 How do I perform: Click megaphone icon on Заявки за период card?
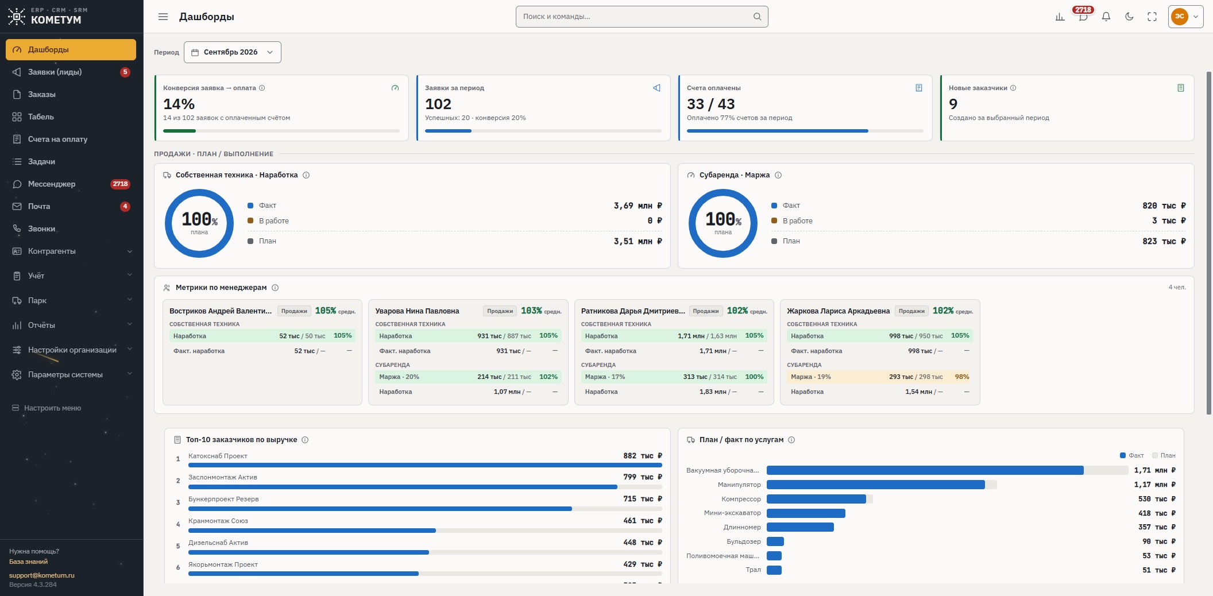pyautogui.click(x=656, y=88)
